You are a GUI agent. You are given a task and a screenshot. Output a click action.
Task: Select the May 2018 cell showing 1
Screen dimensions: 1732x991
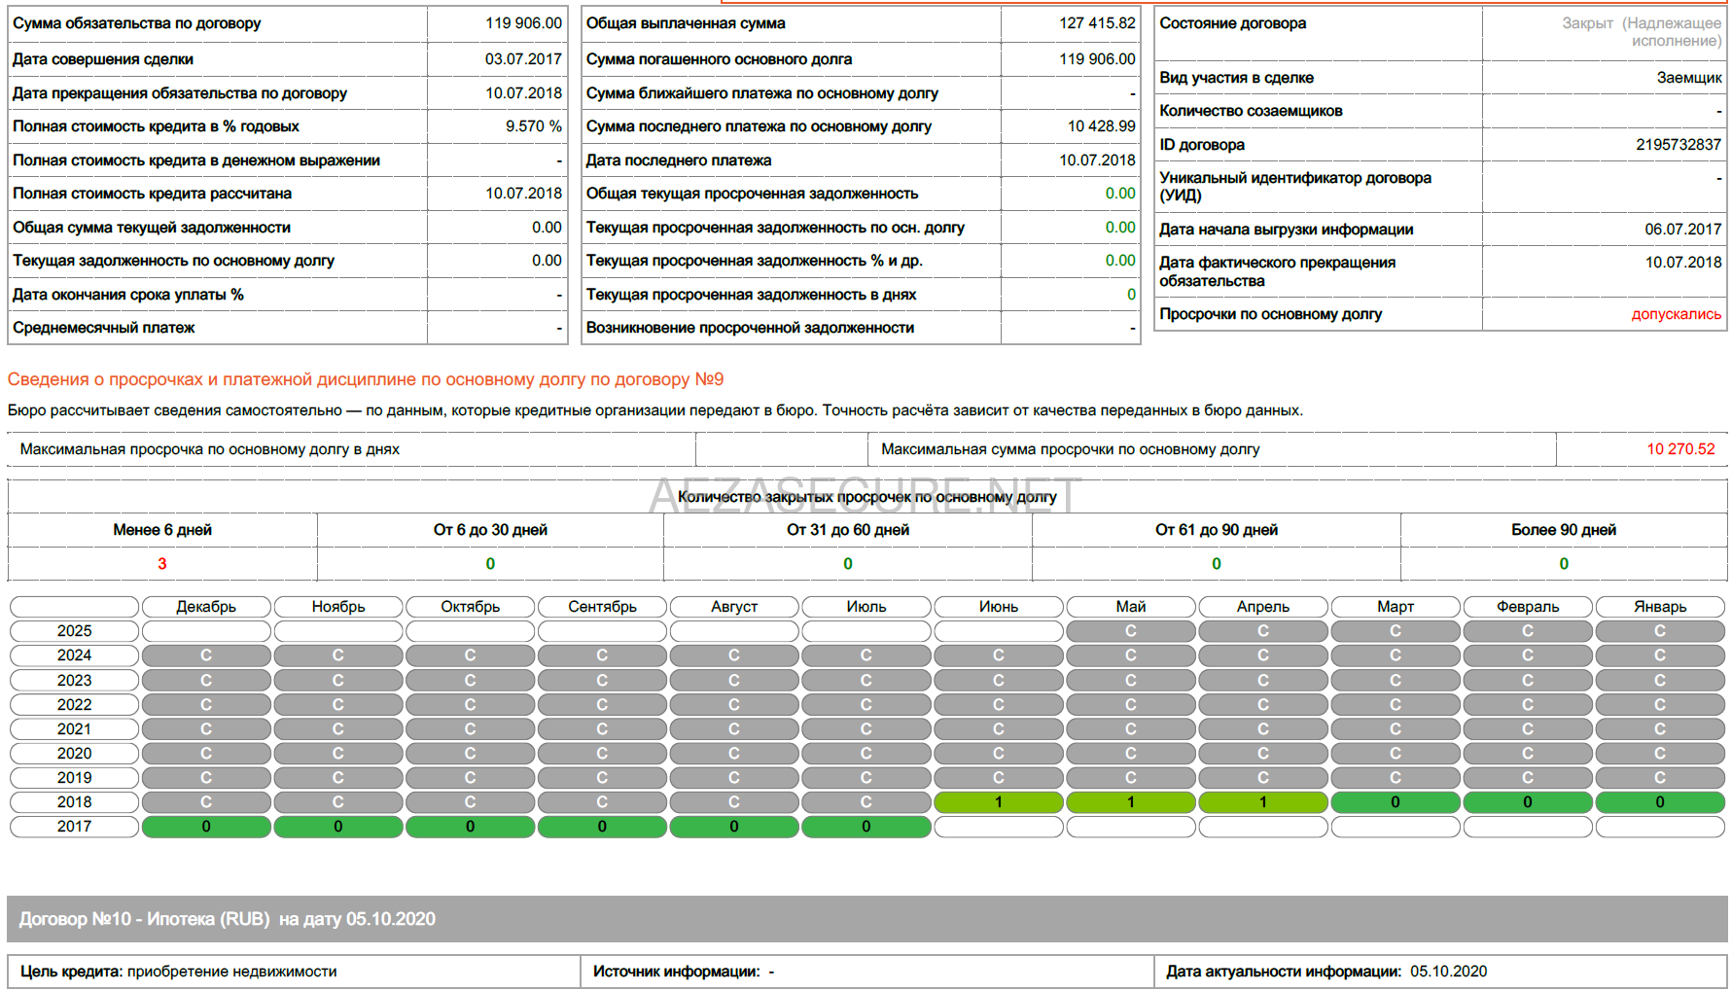click(x=1131, y=802)
